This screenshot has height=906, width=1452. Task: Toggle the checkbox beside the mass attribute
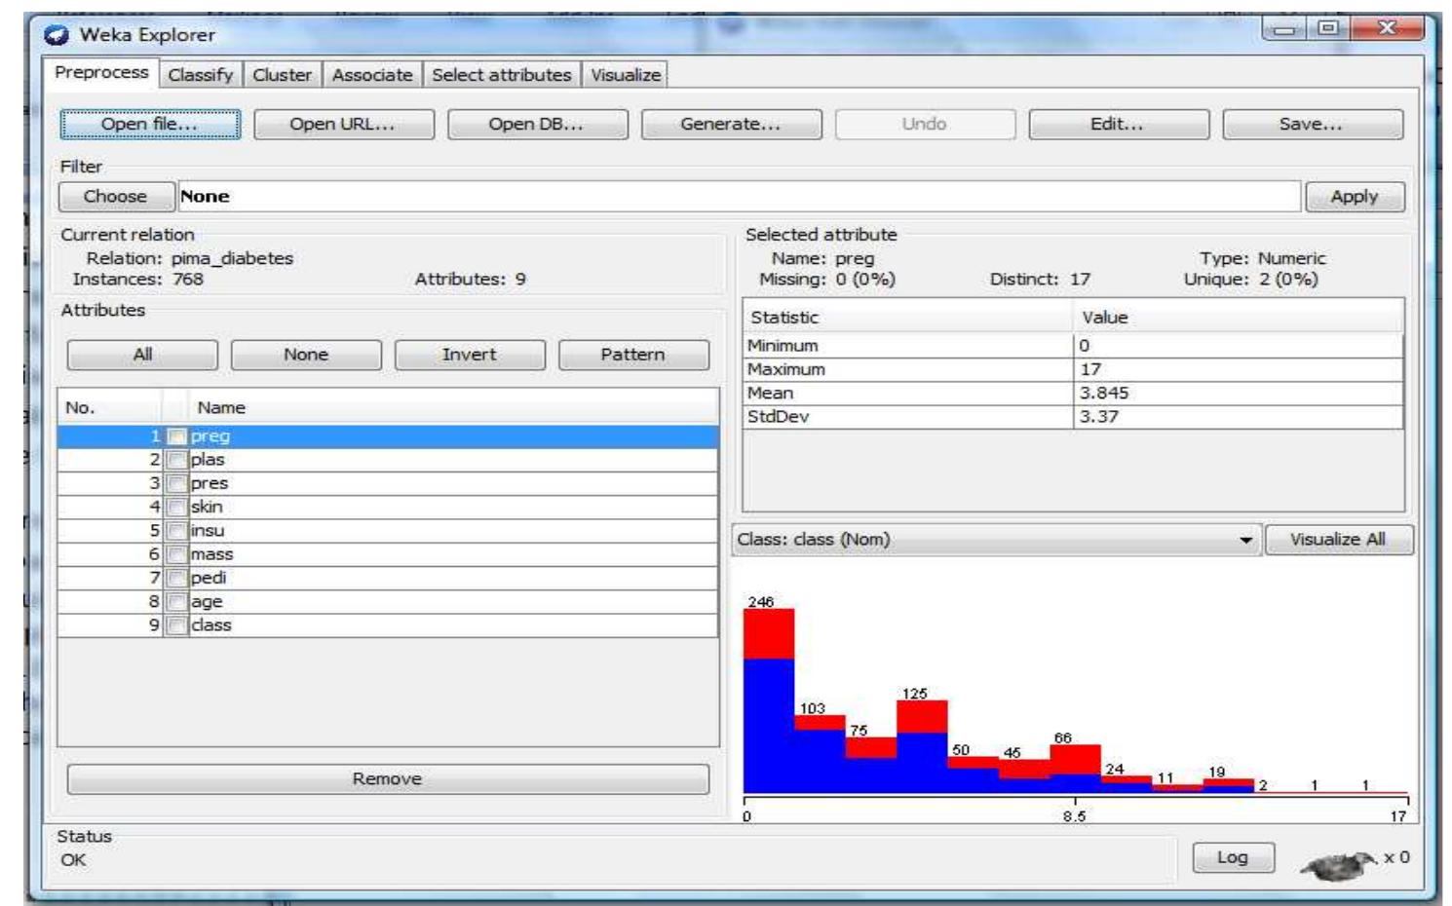pos(176,554)
